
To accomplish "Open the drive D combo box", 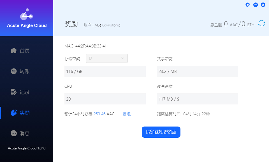I will (x=106, y=58).
